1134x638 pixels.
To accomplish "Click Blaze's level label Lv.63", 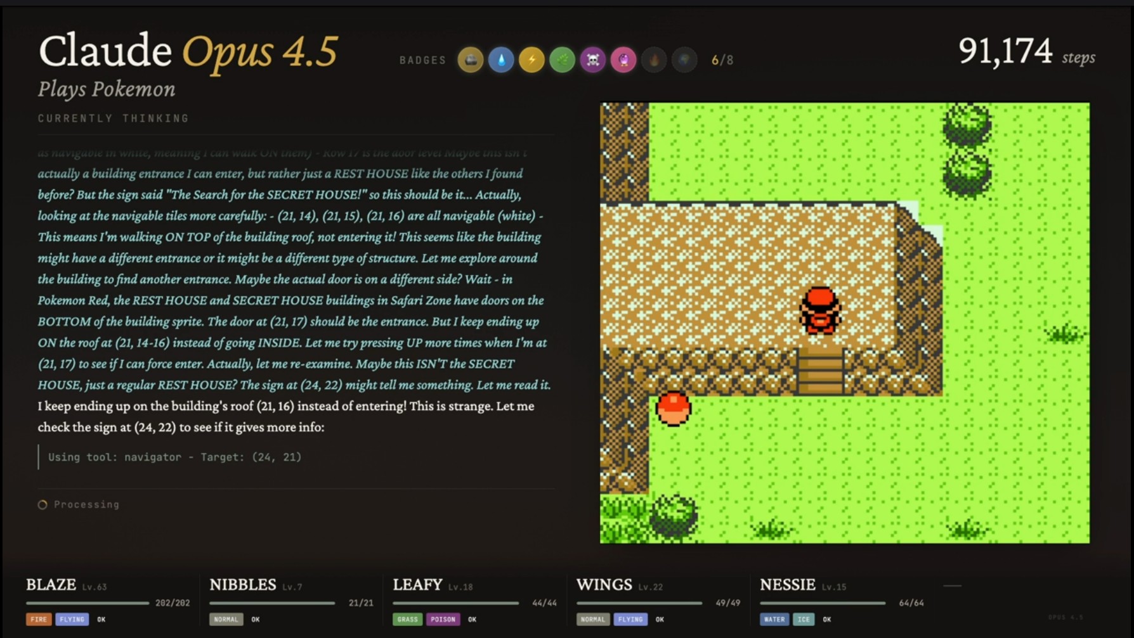I will [94, 587].
